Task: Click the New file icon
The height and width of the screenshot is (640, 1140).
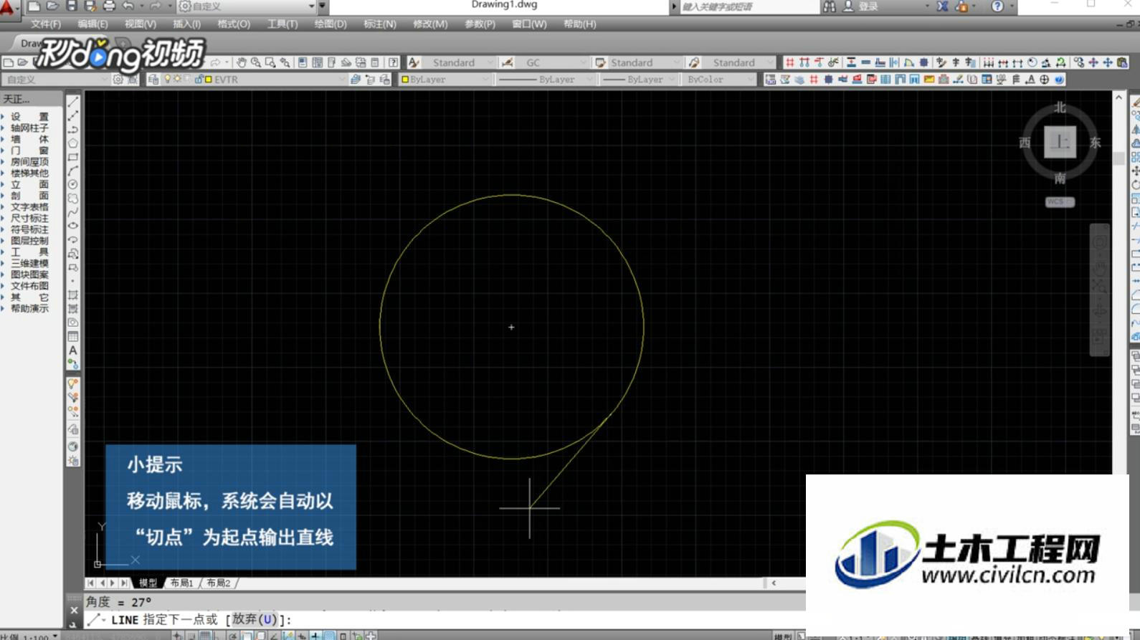Action: tap(34, 6)
